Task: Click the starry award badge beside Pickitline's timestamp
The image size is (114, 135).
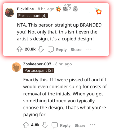Action: (58, 9)
